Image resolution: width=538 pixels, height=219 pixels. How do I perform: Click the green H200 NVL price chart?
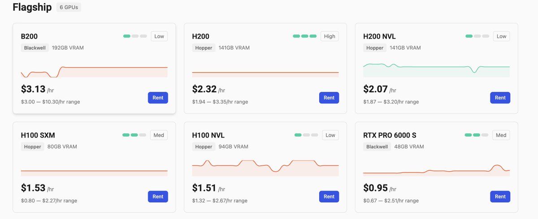tap(437, 69)
